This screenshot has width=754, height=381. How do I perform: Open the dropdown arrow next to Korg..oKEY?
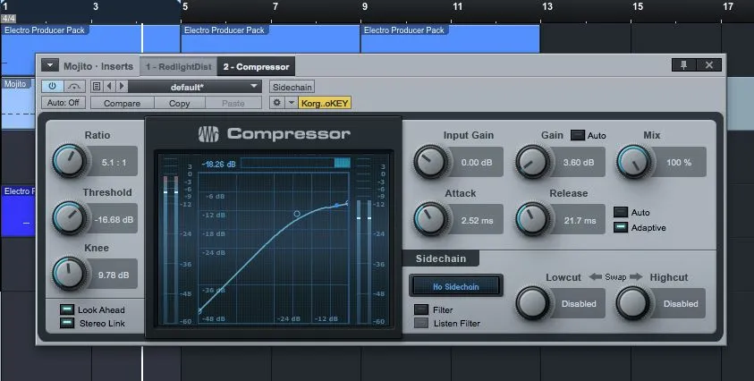[x=291, y=103]
